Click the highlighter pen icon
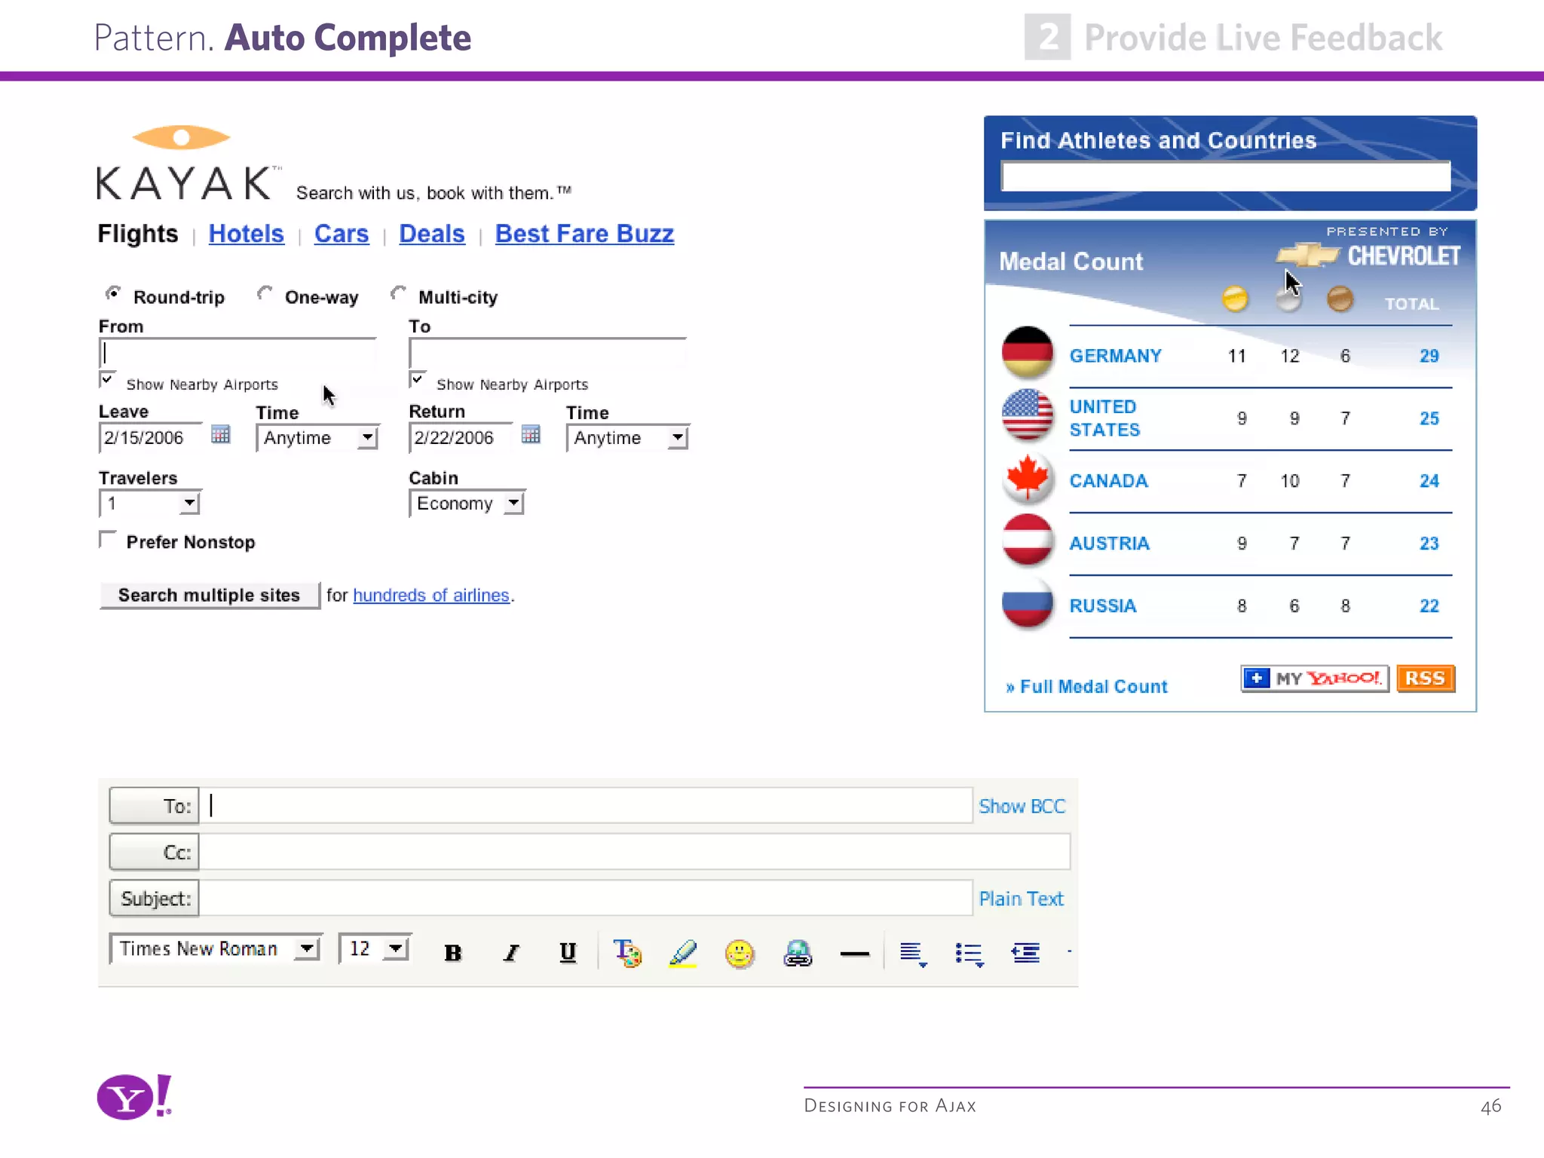Screen dimensions: 1544x1158 coord(683,953)
